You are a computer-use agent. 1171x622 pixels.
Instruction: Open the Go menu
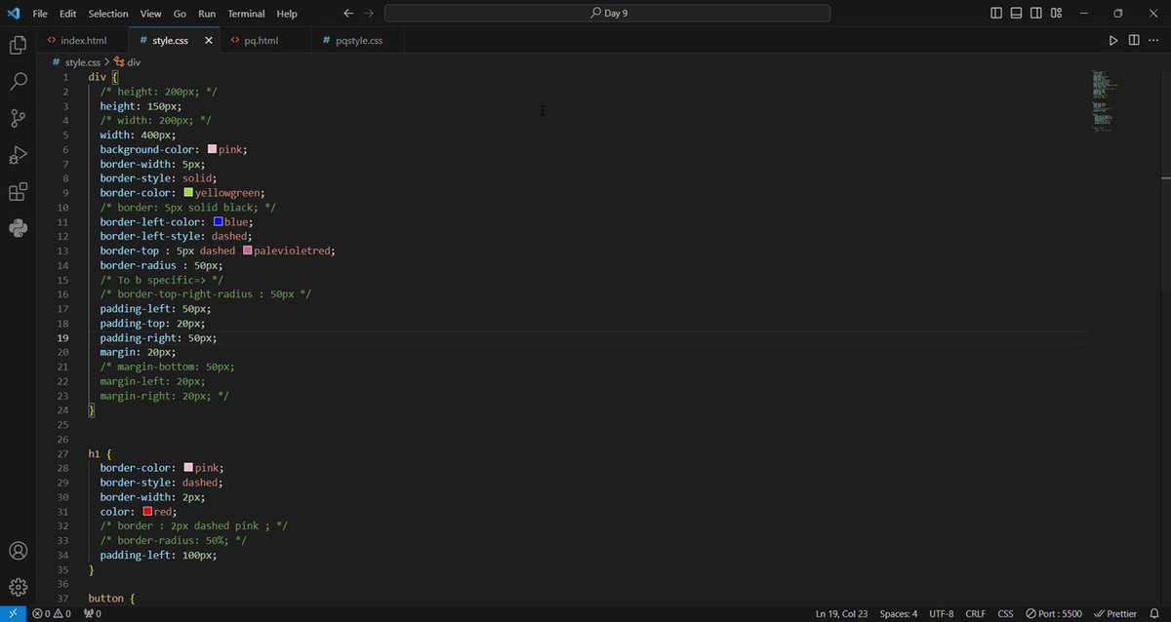[180, 14]
